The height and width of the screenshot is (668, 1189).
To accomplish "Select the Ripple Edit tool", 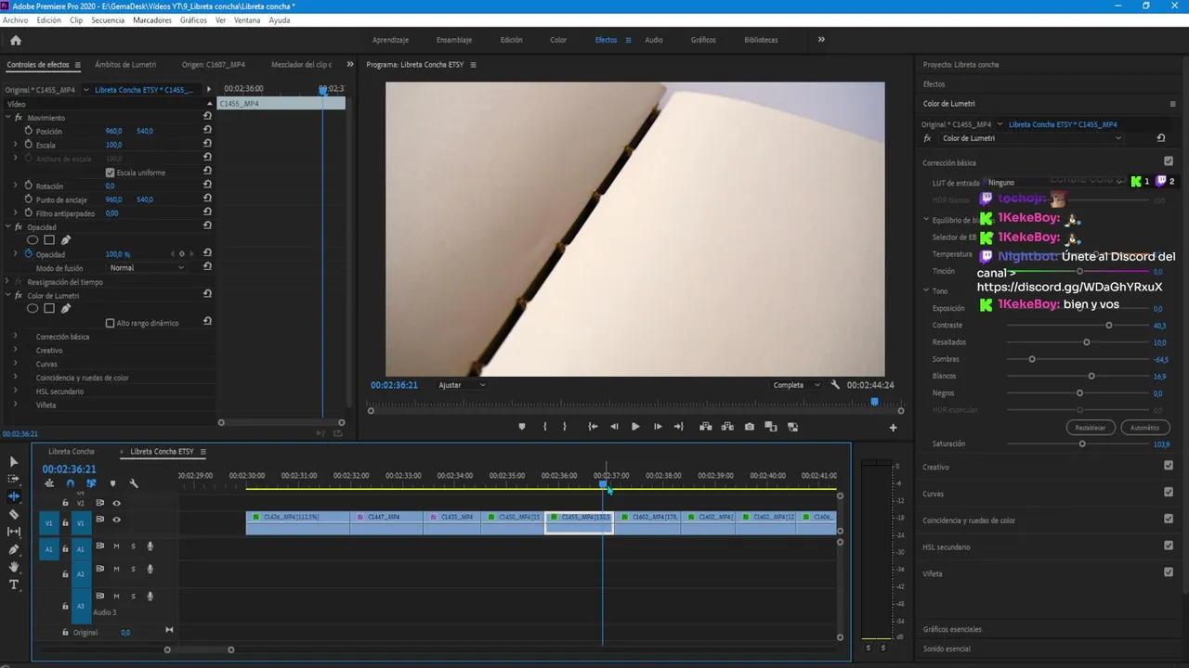I will point(14,496).
